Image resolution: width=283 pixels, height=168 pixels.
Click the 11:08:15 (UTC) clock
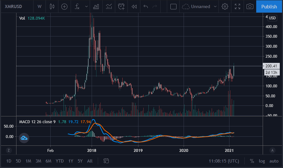tap(224, 161)
